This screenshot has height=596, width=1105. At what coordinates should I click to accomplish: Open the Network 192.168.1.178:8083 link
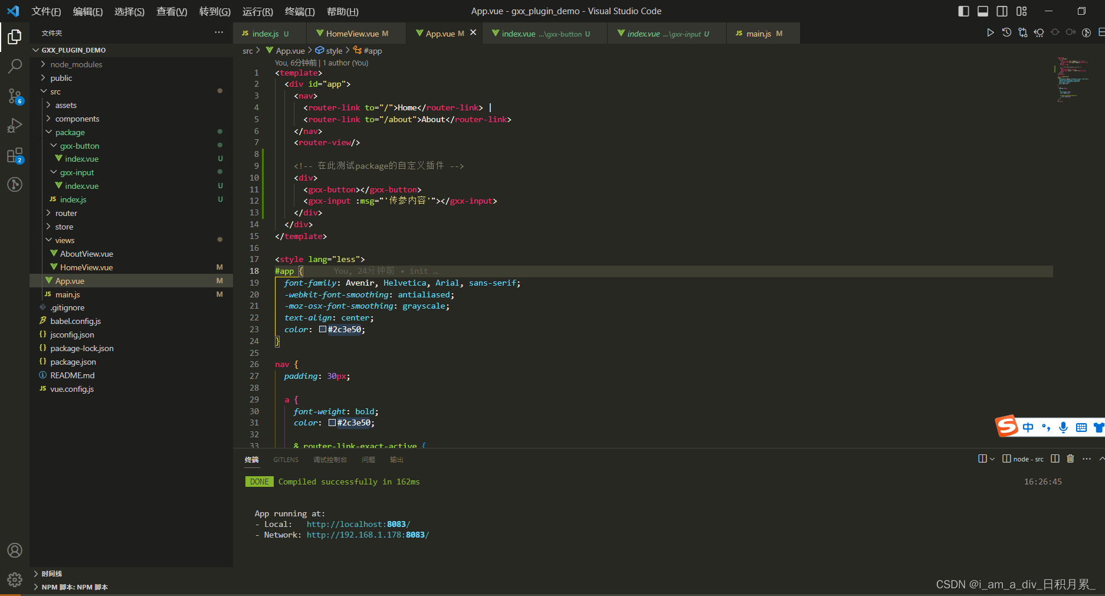click(368, 535)
